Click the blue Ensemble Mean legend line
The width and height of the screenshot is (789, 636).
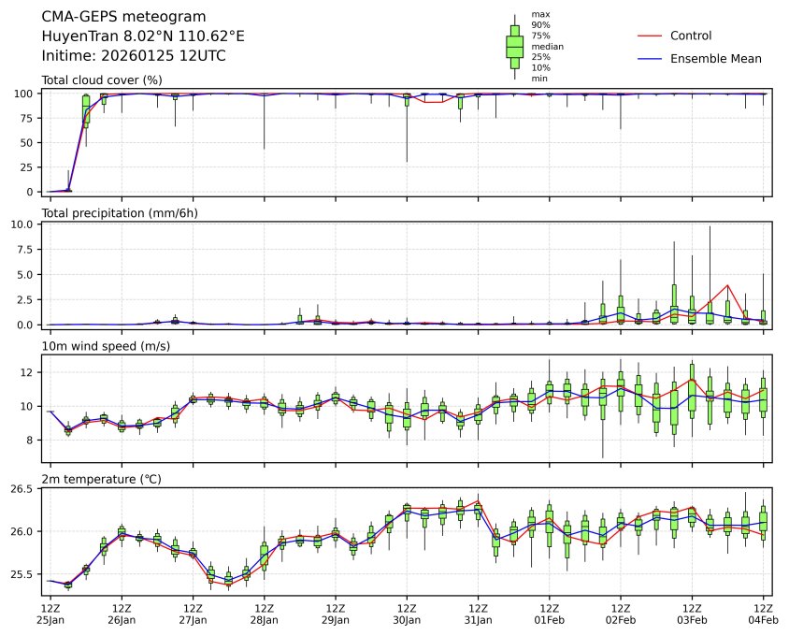(650, 59)
